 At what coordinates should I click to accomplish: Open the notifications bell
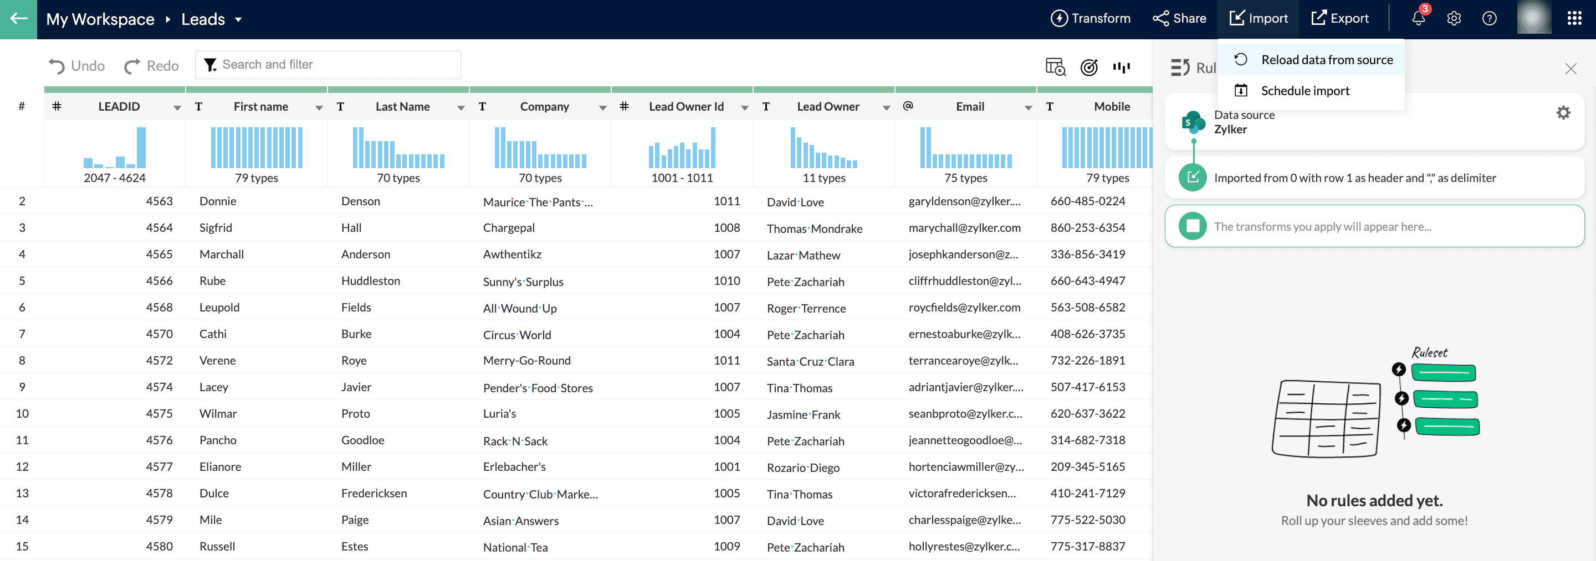coord(1418,19)
